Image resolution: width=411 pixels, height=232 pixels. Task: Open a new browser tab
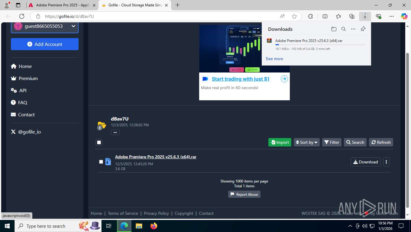tap(177, 5)
